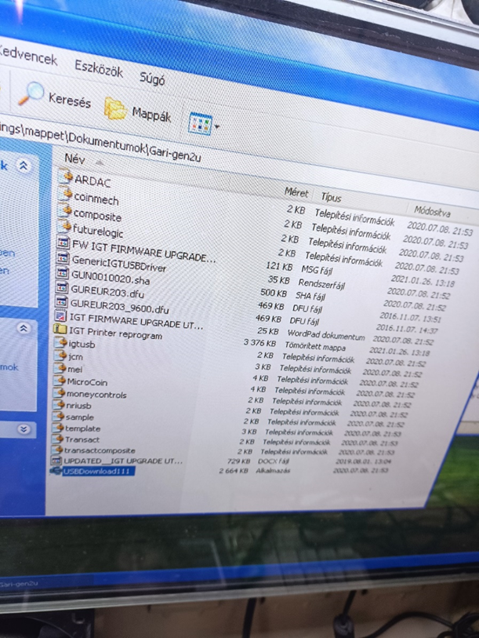479x638 pixels.
Task: Select the mei file icon
Action: tap(60, 368)
